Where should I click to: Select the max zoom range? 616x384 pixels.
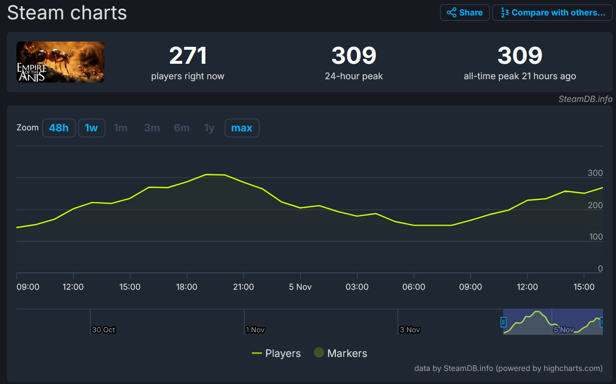242,128
